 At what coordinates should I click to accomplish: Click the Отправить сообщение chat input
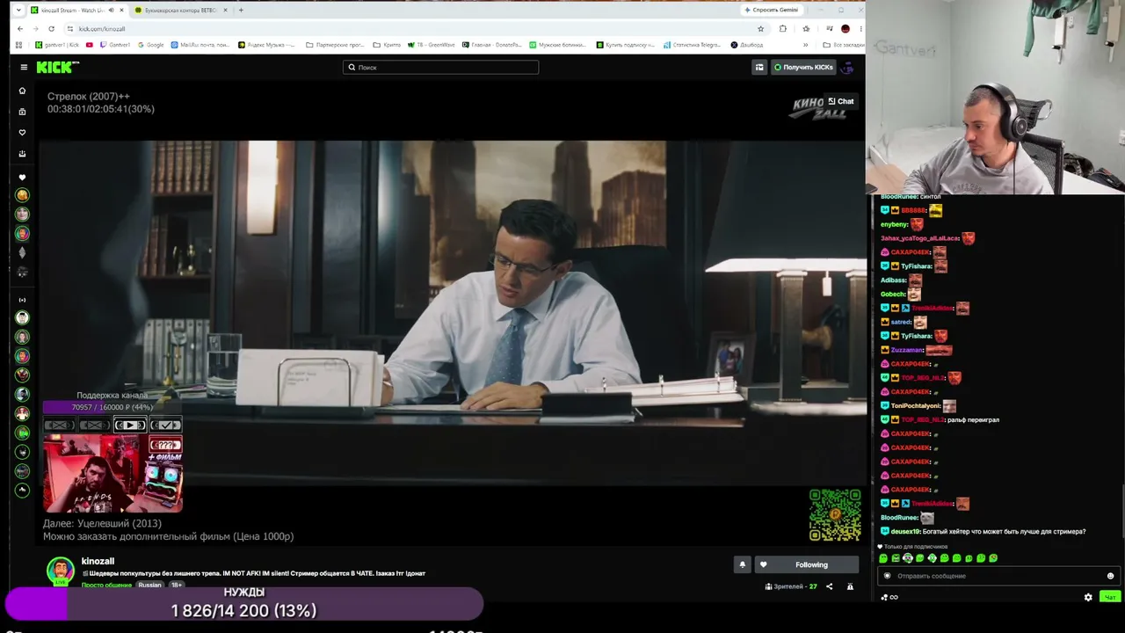pos(998,576)
